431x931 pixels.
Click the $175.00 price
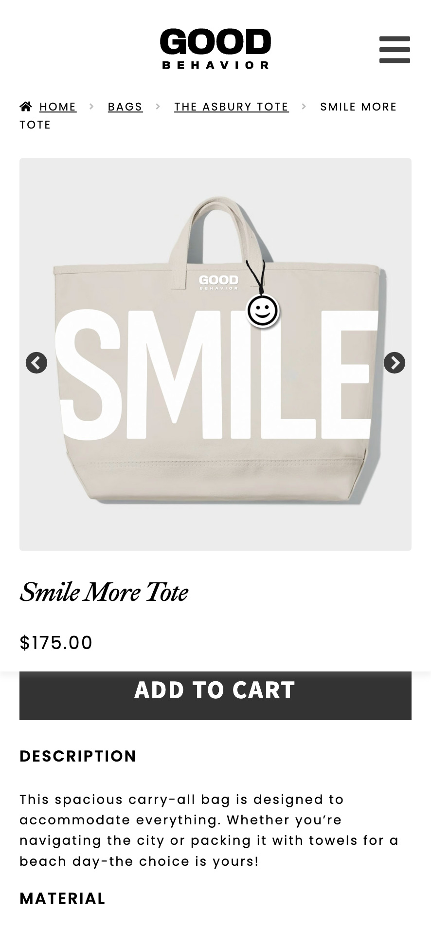(x=56, y=643)
